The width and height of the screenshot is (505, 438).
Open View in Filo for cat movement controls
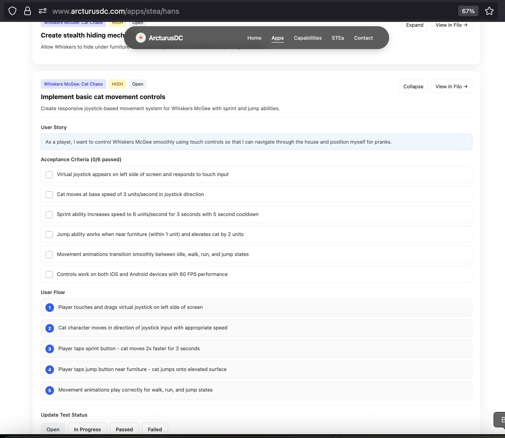(452, 86)
